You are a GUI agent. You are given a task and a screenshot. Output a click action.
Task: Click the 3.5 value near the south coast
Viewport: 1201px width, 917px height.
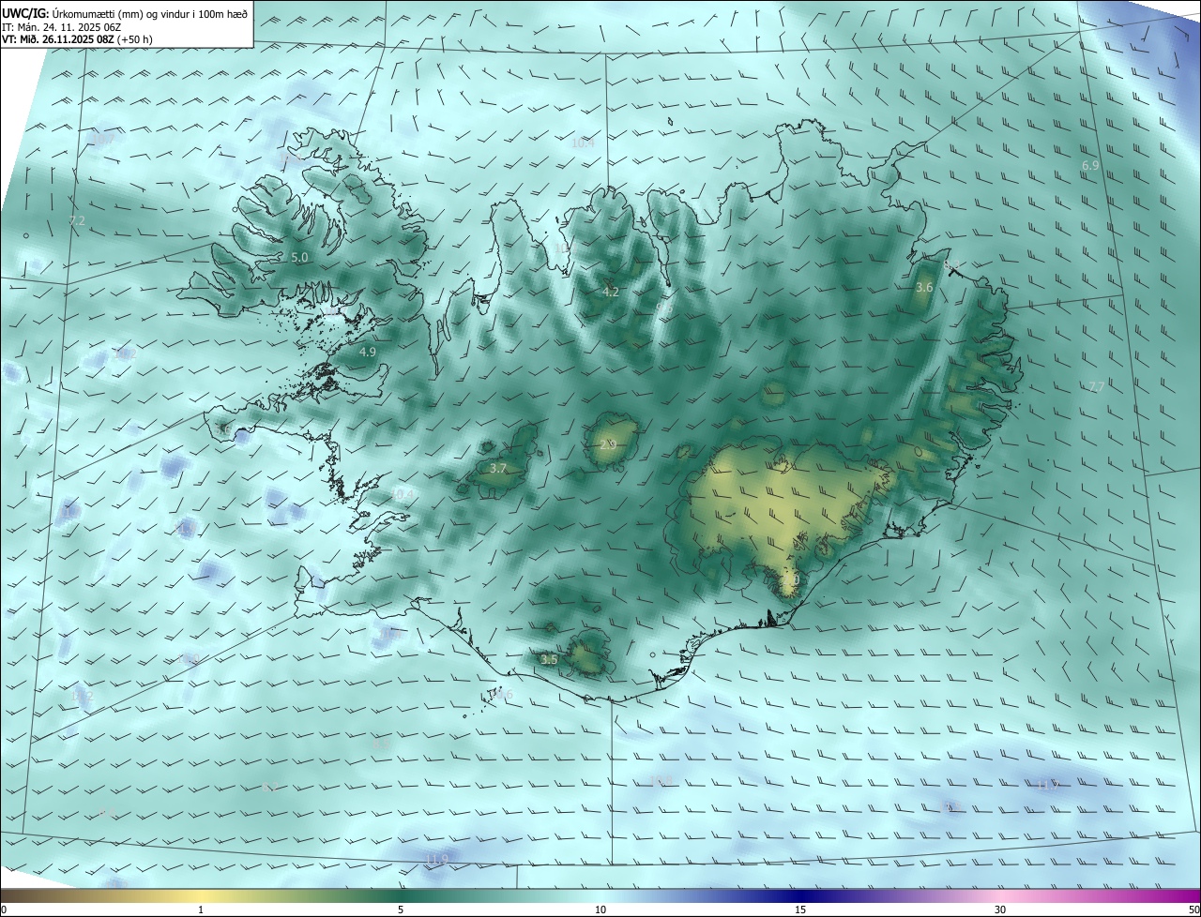(549, 660)
